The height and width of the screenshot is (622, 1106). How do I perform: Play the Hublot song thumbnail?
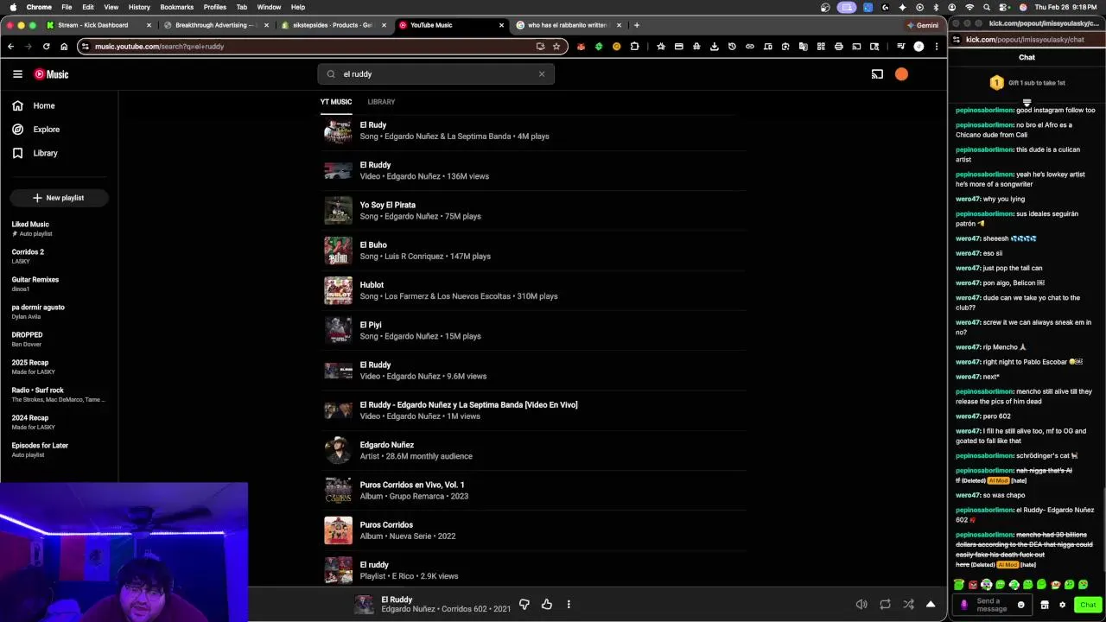(x=338, y=290)
